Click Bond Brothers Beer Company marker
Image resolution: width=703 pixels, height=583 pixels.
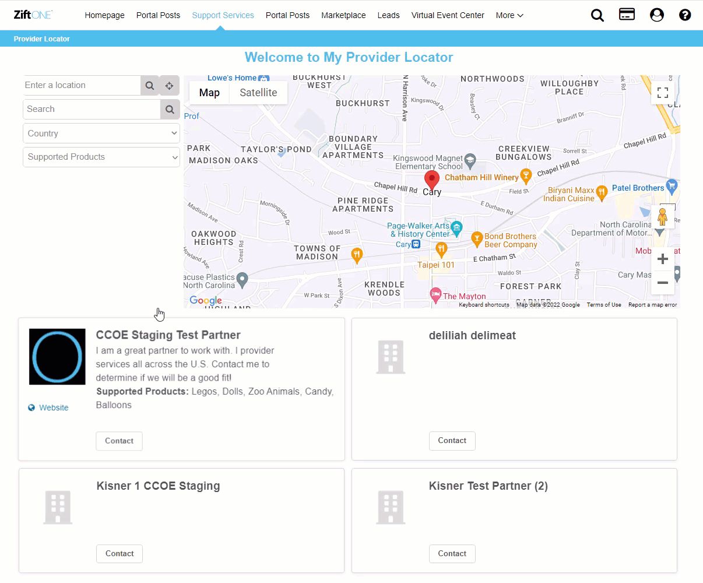click(x=477, y=238)
